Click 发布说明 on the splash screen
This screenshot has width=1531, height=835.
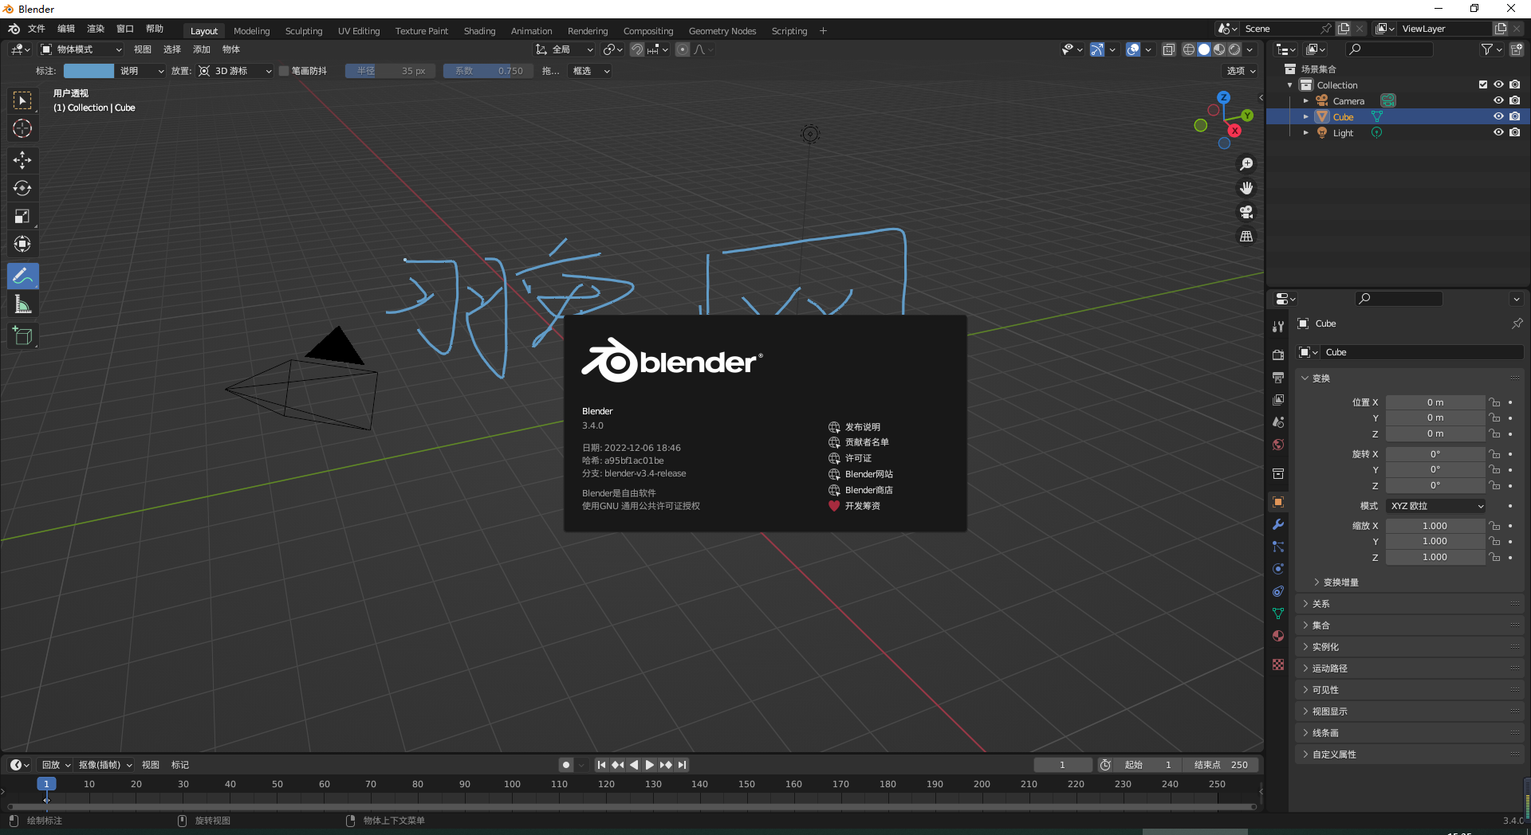click(x=861, y=426)
